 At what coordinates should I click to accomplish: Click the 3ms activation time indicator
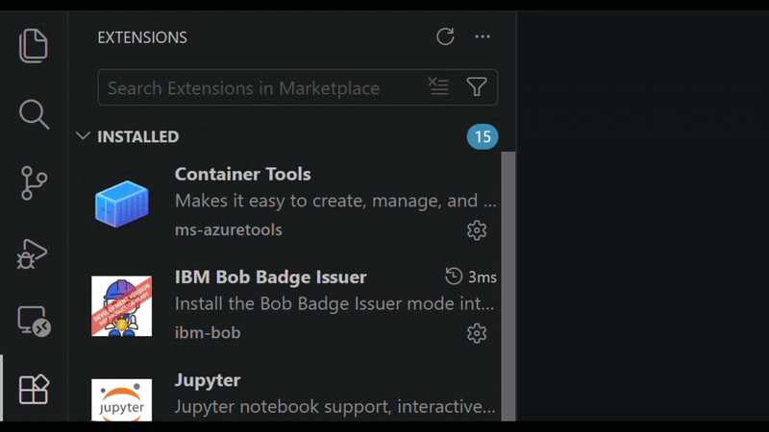coord(471,276)
